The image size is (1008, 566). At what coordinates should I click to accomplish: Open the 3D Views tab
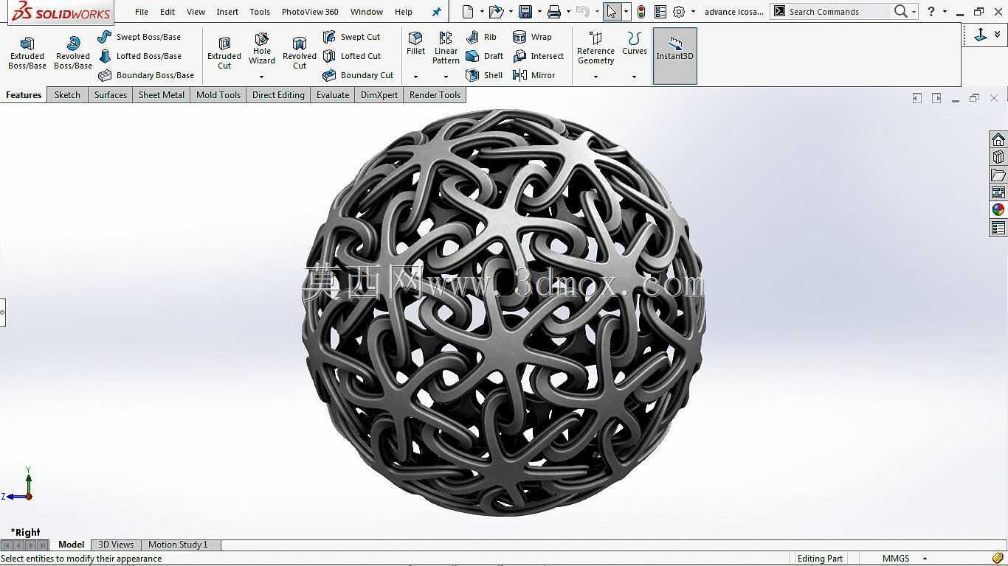[116, 545]
